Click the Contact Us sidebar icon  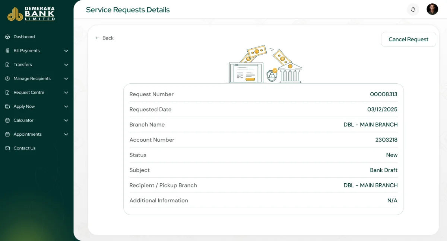coord(7,148)
